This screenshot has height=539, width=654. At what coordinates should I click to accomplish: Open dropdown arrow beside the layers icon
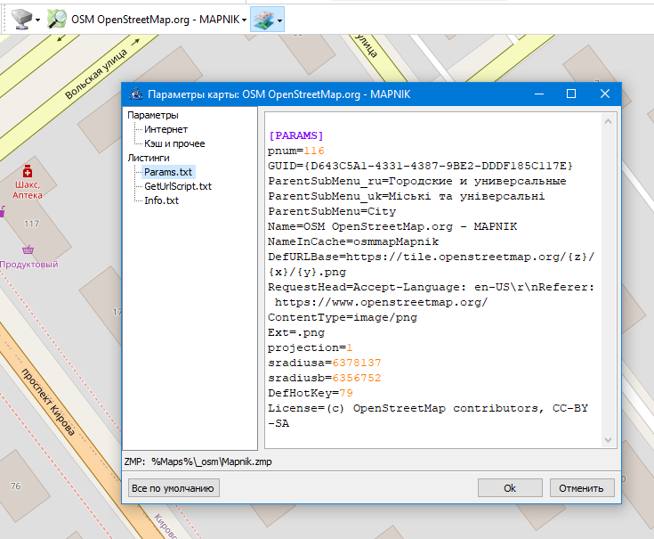[279, 20]
